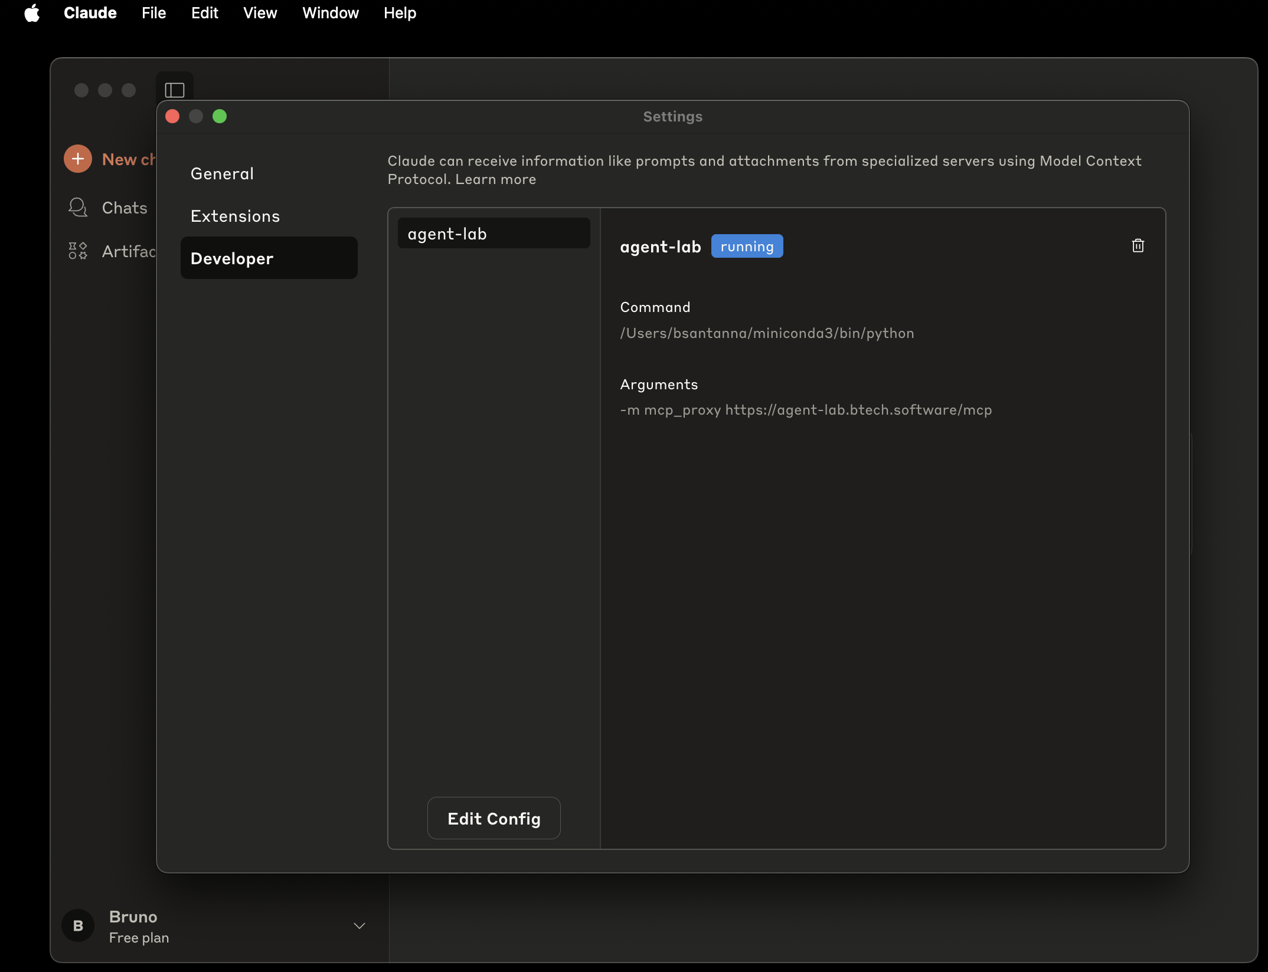
Task: Expand the Bruno account chevron
Action: (360, 925)
